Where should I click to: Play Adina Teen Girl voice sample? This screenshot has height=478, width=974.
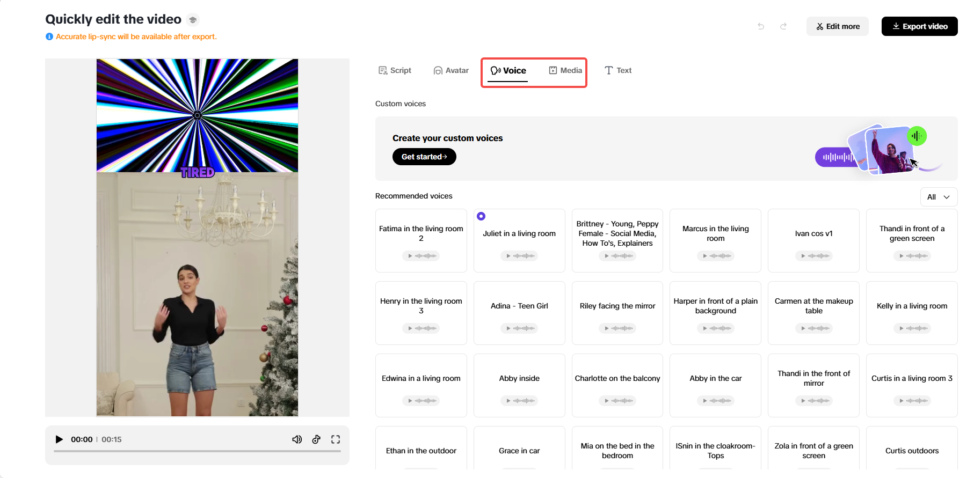519,328
